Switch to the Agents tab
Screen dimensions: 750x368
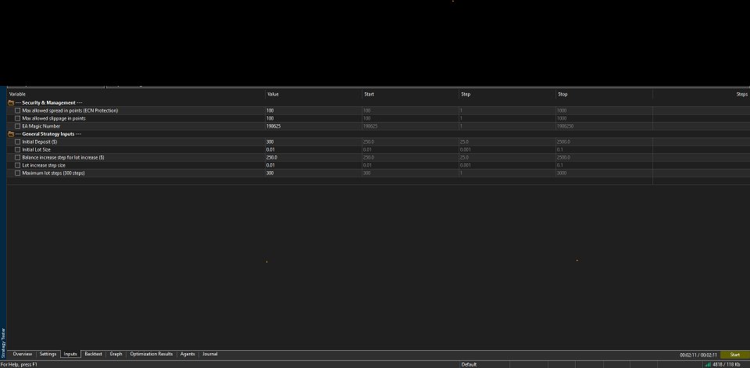pyautogui.click(x=187, y=354)
